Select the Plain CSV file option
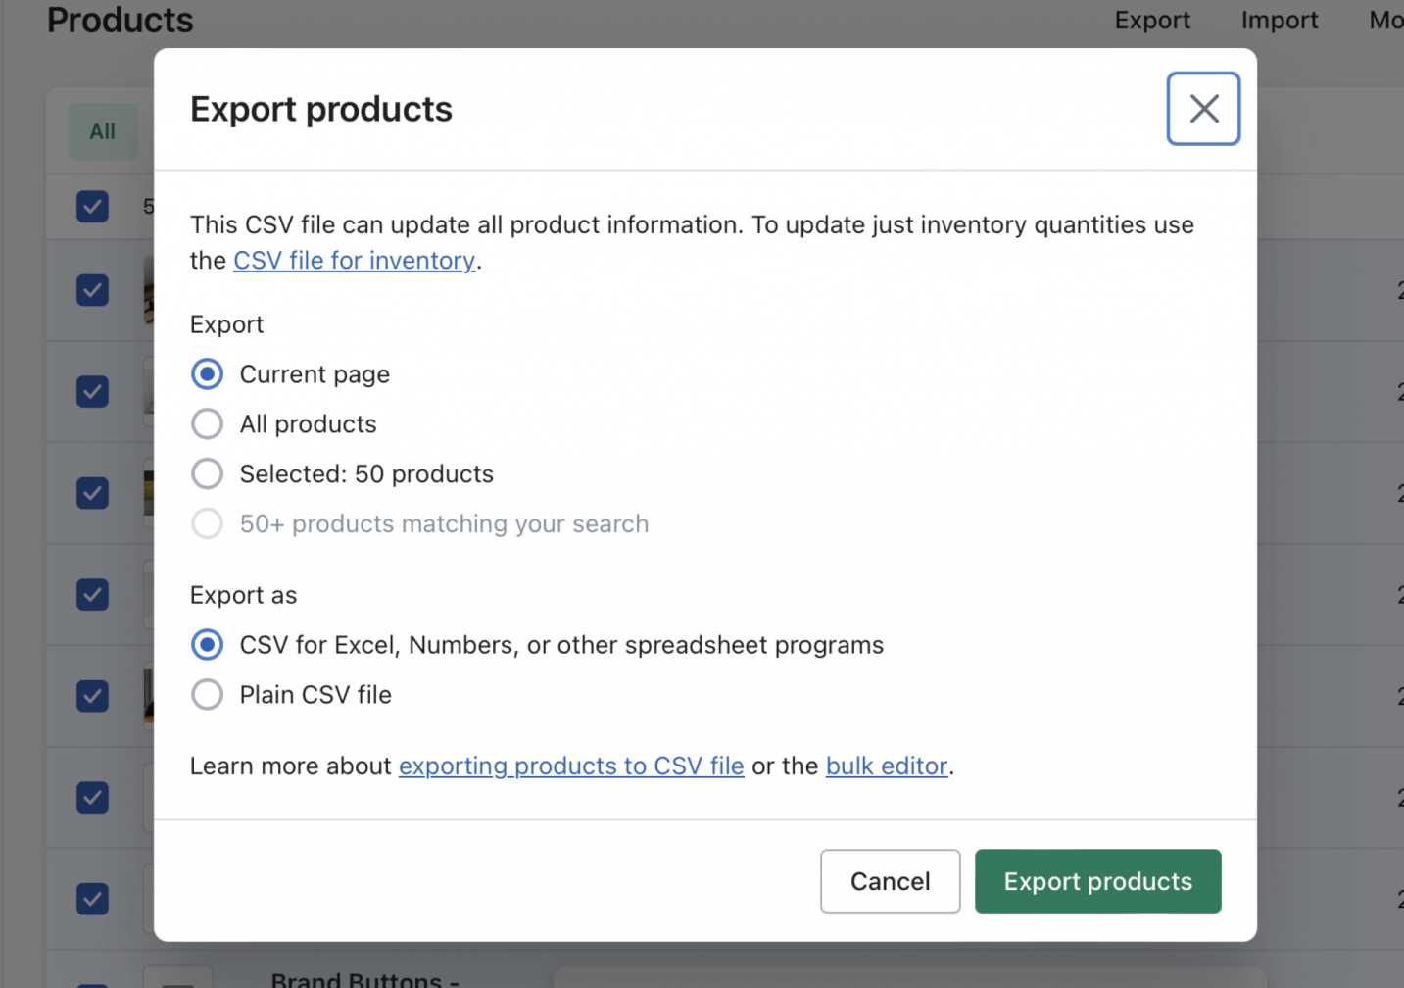The width and height of the screenshot is (1404, 988). (x=207, y=695)
